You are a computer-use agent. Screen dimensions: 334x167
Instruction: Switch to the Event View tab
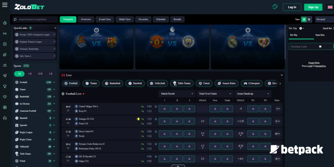105,19
